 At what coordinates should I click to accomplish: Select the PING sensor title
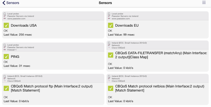click(x=15, y=57)
